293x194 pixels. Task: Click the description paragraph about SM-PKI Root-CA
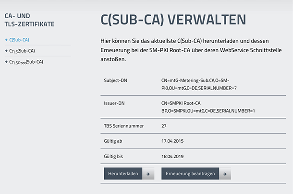[191, 50]
